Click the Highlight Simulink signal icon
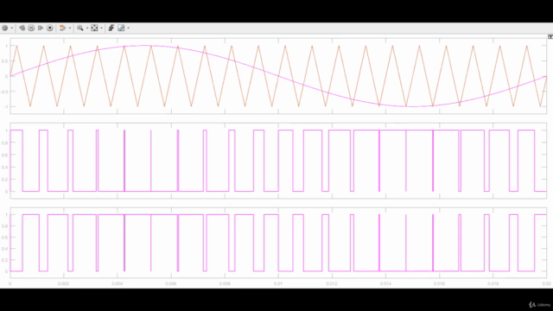The width and height of the screenshot is (553, 311). tap(62, 28)
